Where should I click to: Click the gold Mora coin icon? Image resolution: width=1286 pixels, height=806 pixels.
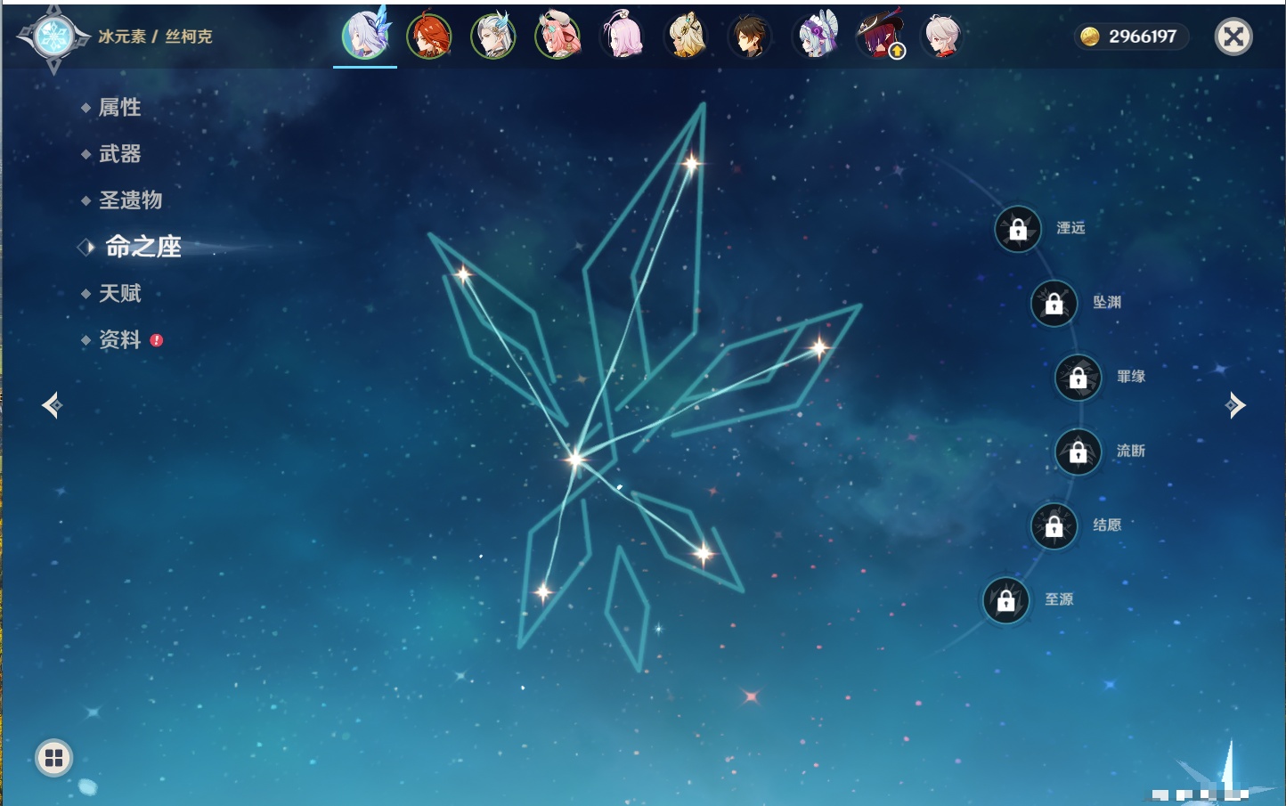tap(1089, 37)
